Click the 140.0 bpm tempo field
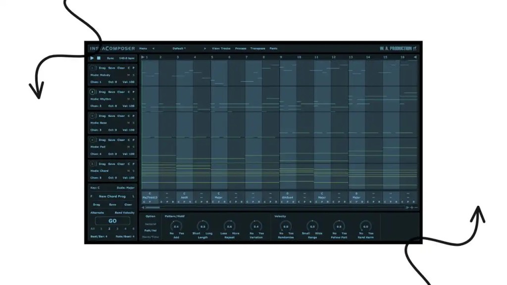 (126, 58)
